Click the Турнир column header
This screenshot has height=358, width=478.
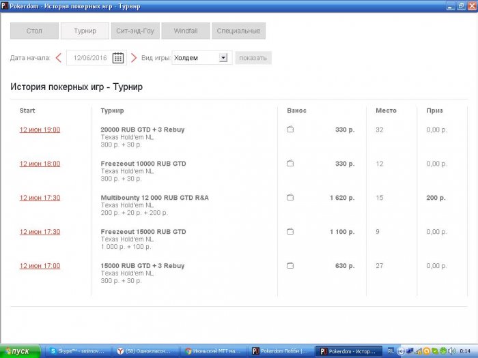(x=112, y=110)
